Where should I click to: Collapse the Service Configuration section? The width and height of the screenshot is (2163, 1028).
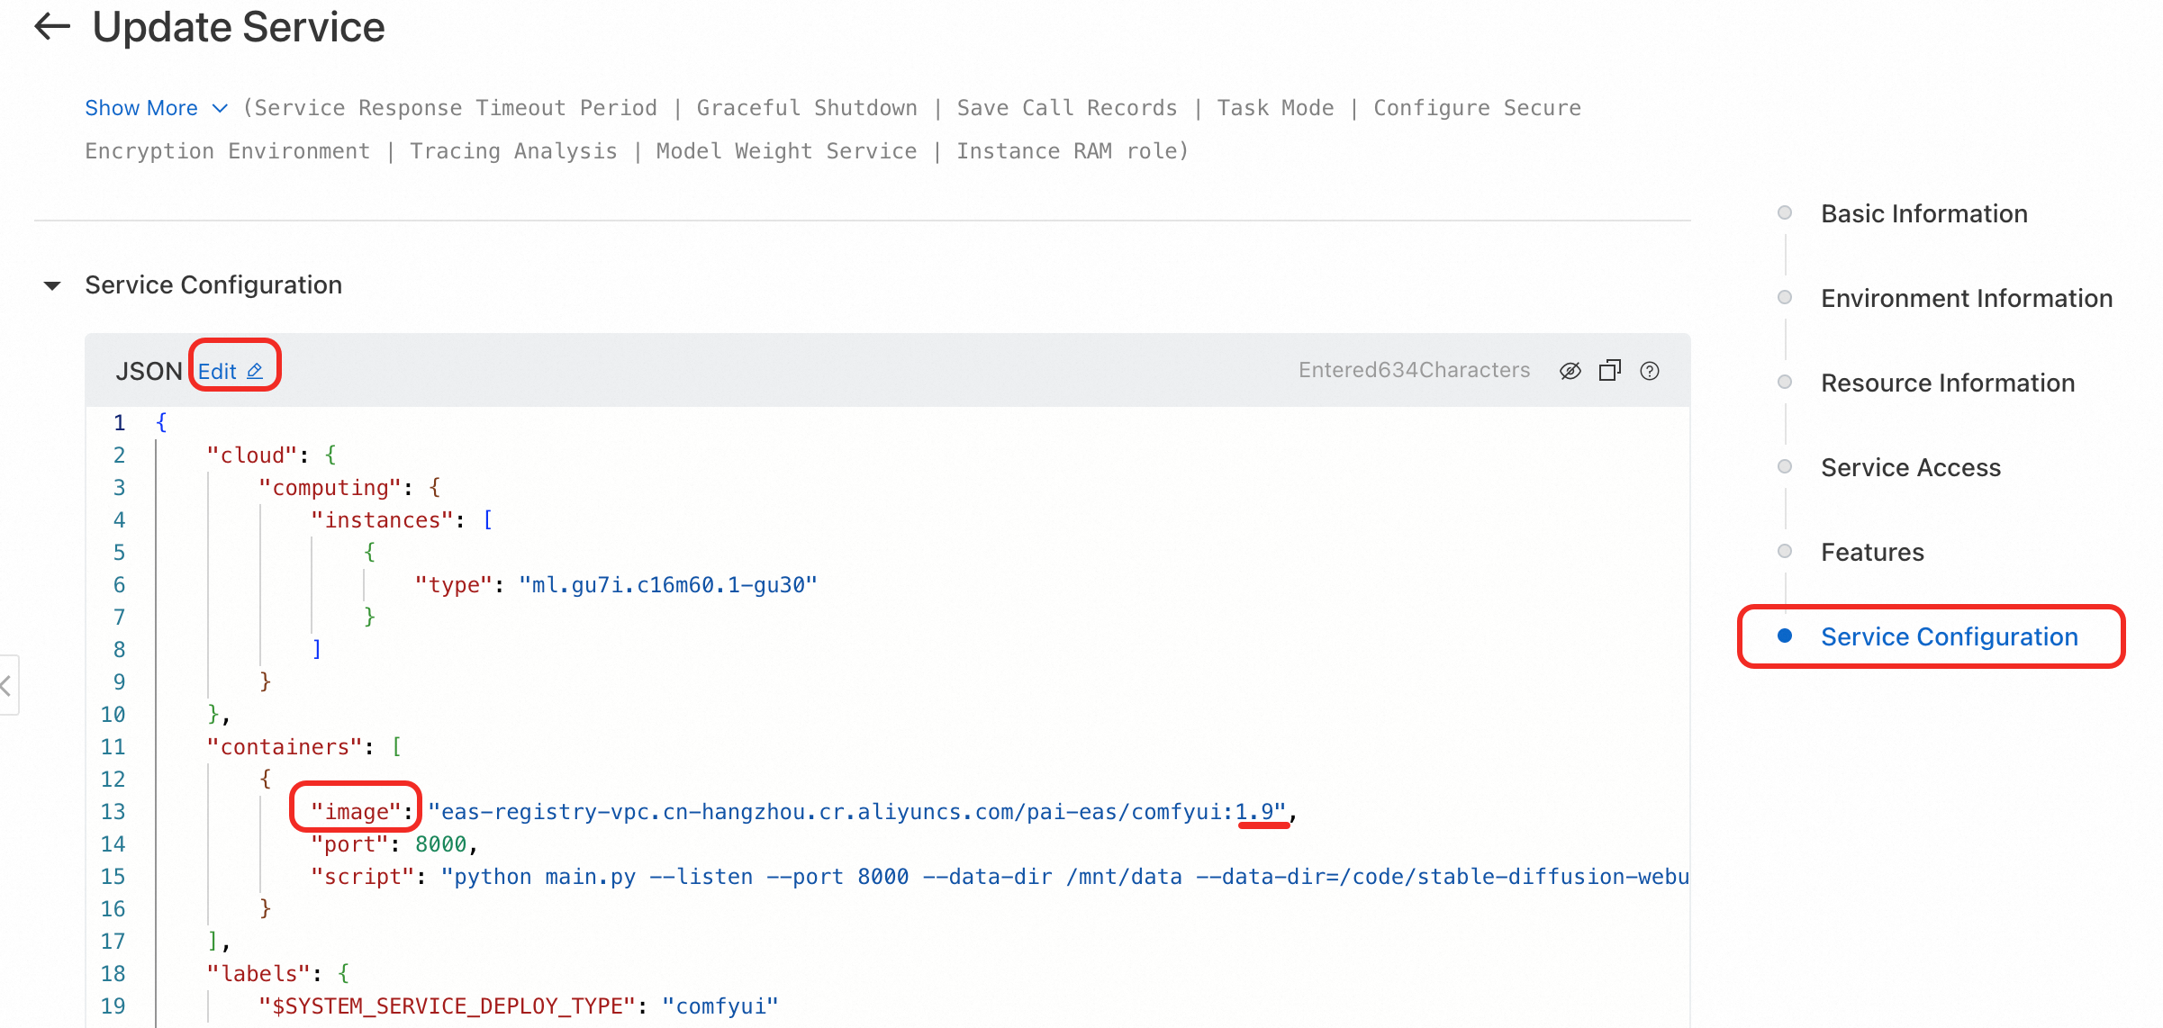click(52, 285)
